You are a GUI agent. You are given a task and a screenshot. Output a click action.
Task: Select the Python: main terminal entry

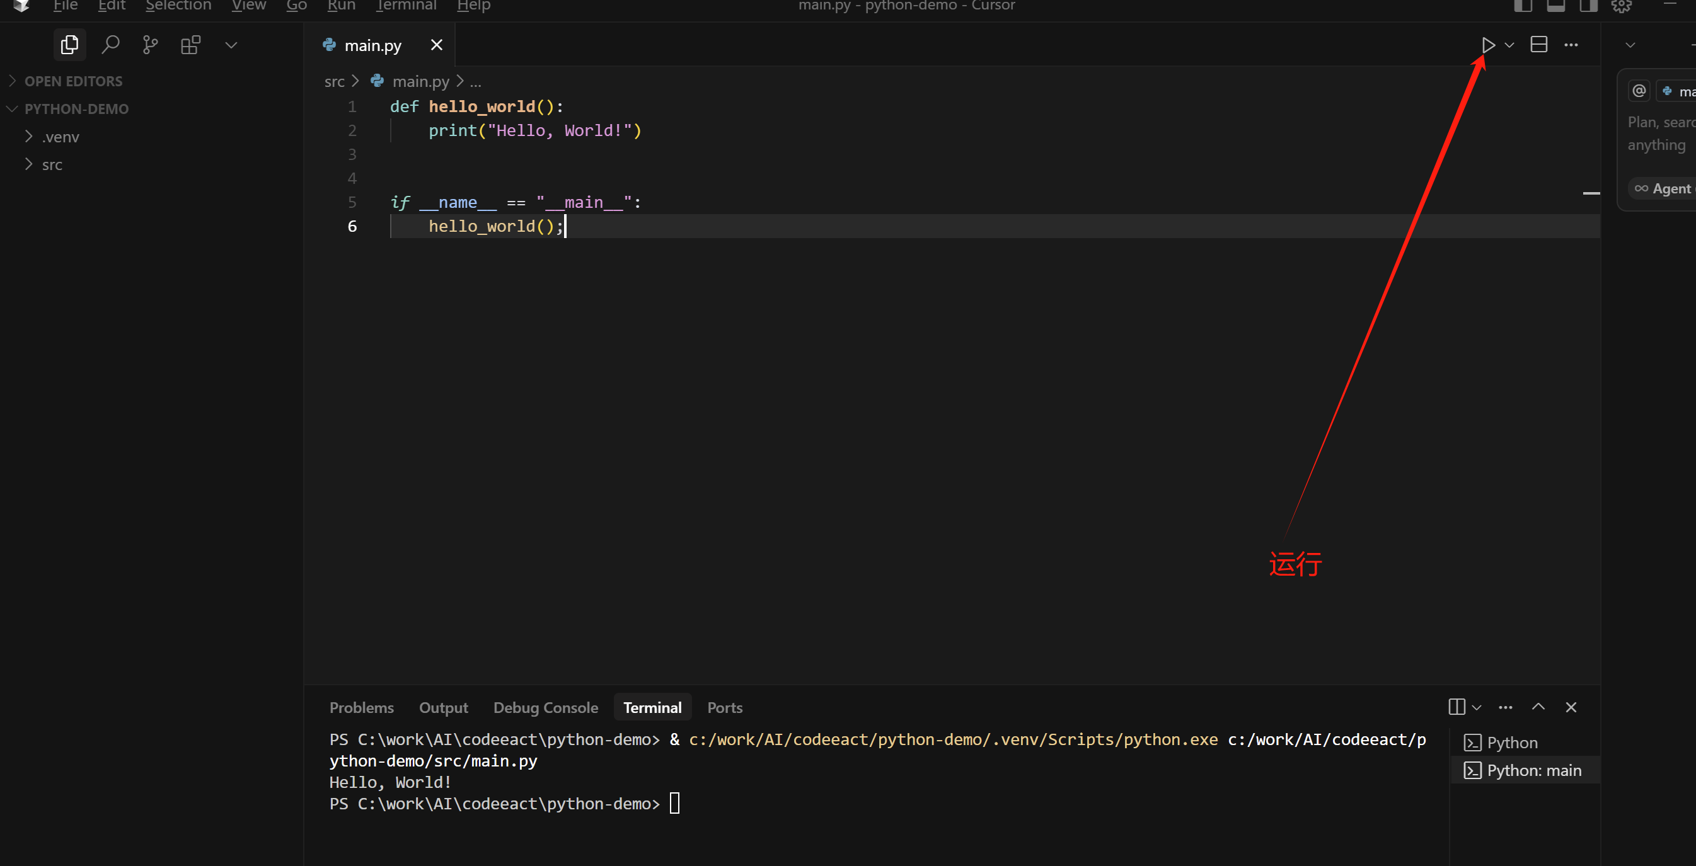click(x=1533, y=770)
